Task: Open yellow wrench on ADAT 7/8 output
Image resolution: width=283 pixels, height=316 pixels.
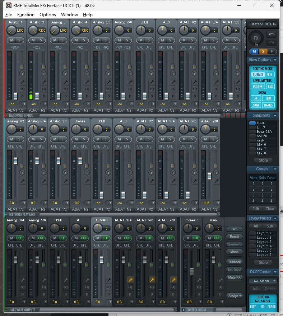Action: point(173,280)
